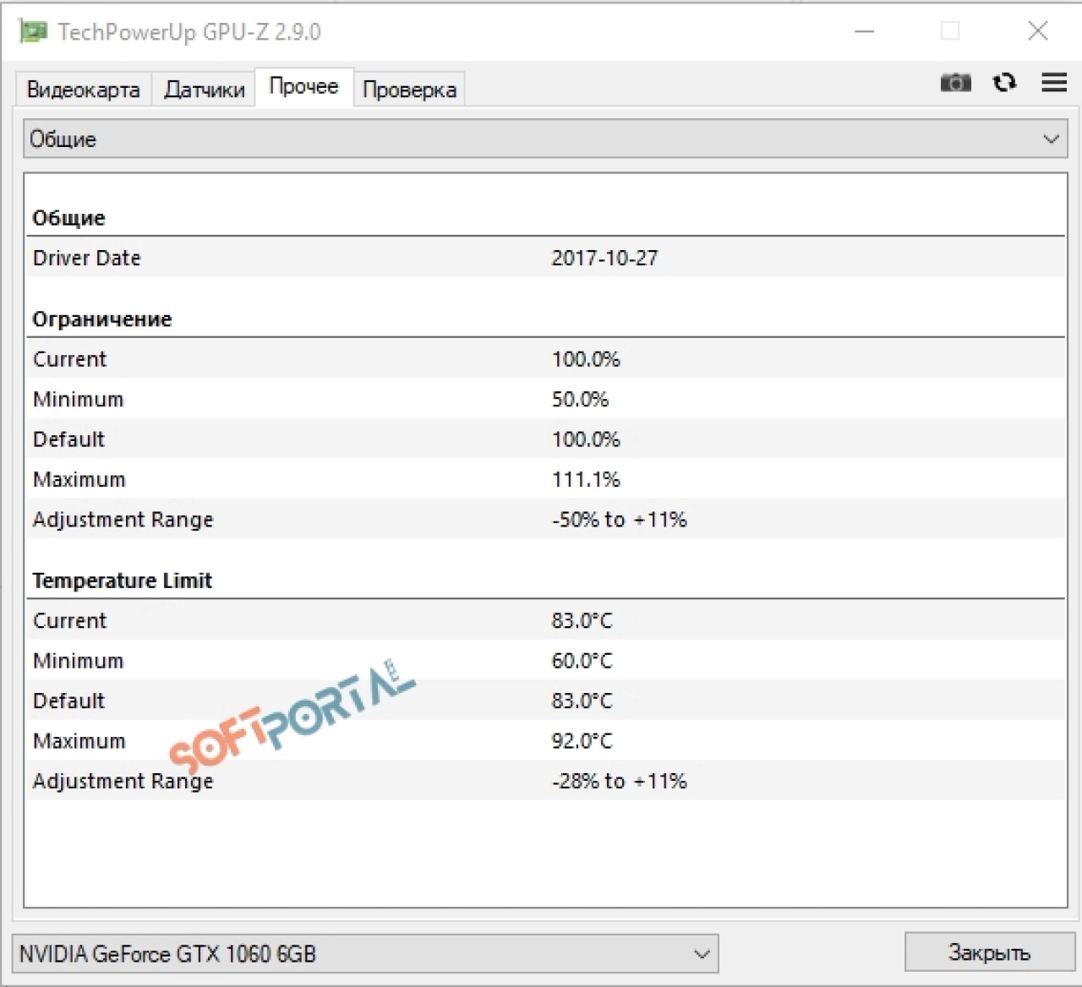Click the Закрыть button

(x=989, y=952)
